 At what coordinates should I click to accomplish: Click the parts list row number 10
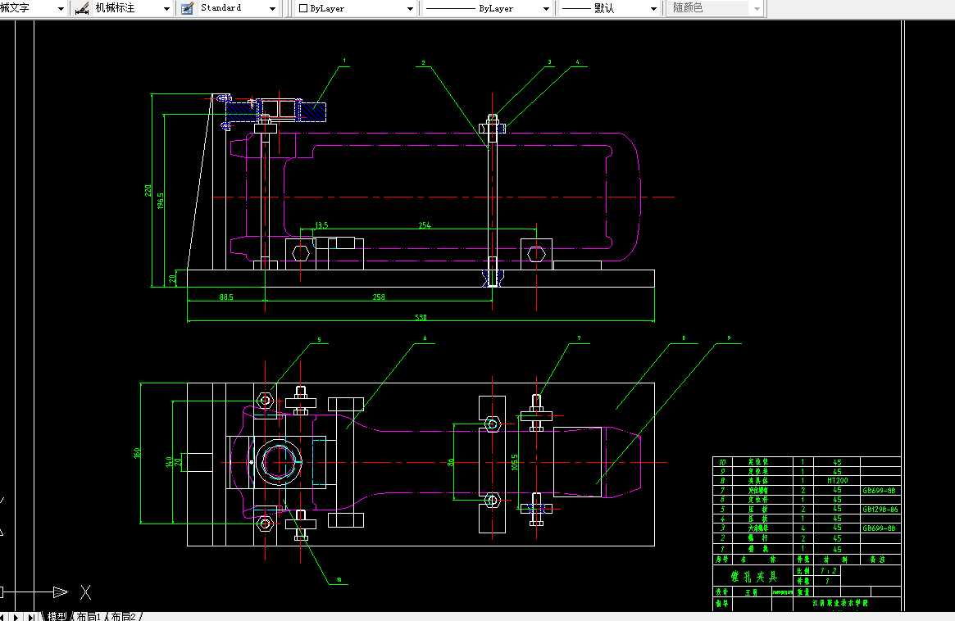click(x=721, y=462)
